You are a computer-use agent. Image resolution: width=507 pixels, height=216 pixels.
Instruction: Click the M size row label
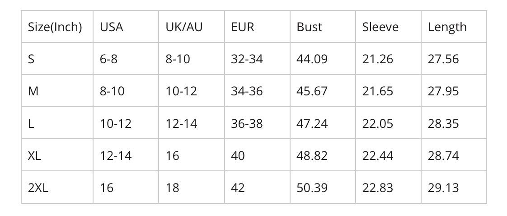point(33,91)
